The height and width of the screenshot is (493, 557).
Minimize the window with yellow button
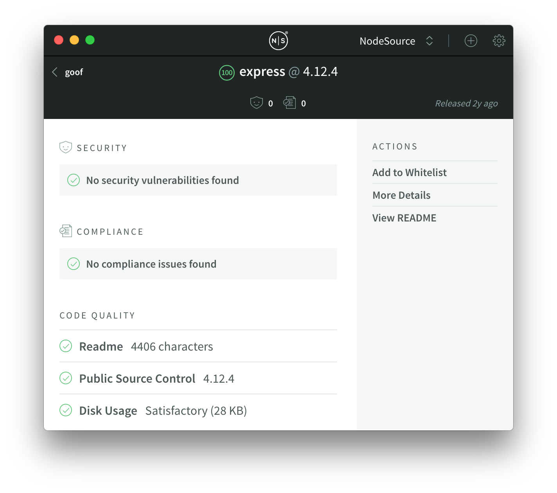pos(74,40)
